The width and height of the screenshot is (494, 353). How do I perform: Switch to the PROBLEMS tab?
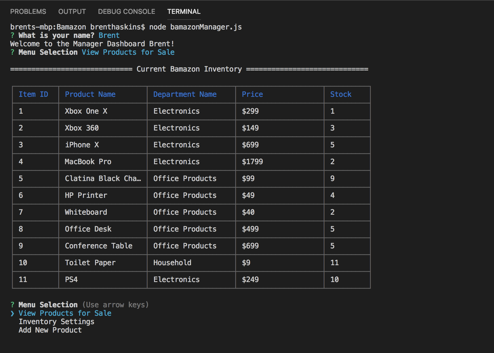28,11
